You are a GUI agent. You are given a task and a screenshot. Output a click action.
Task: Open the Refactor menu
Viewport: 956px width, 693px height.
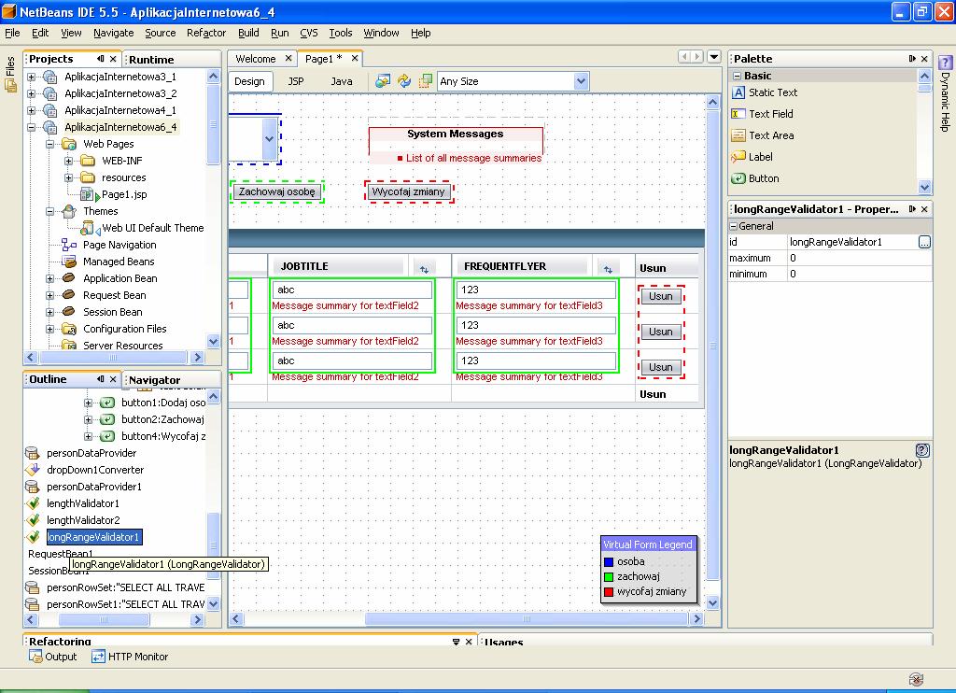206,33
